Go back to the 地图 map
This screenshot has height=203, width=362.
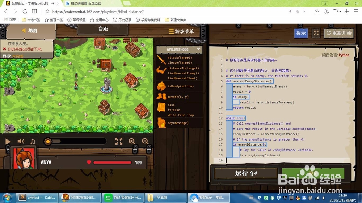pyautogui.click(x=30, y=30)
